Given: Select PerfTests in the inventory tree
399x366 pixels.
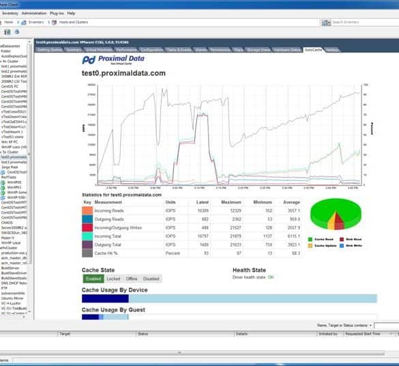Looking at the screenshot, I should pos(9,178).
